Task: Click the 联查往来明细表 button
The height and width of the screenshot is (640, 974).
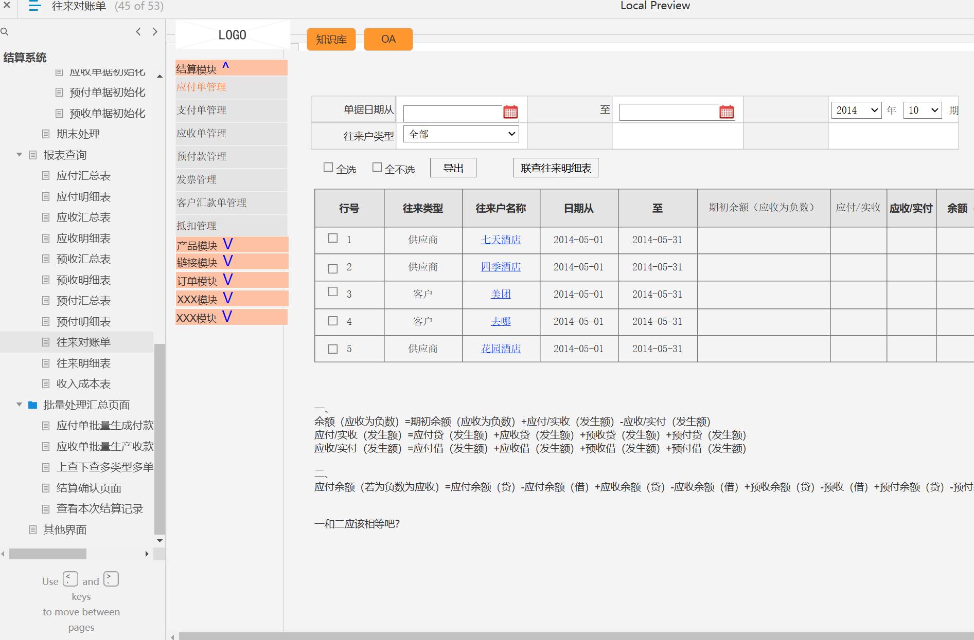Action: (556, 168)
